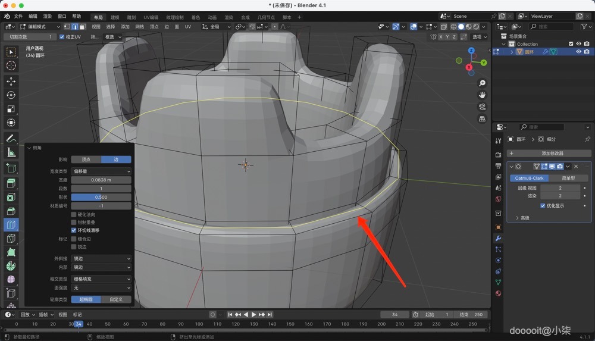Switch to the UV编辑 workspace tab
595x341 pixels.
[151, 17]
